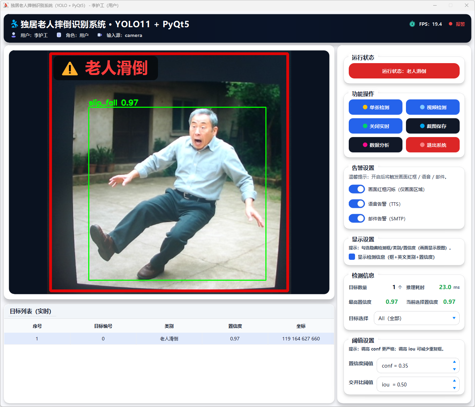Screen dimensions: 475x407
Task: Toggle the 邮件告警 (SMTP) switch
Action: (x=357, y=218)
